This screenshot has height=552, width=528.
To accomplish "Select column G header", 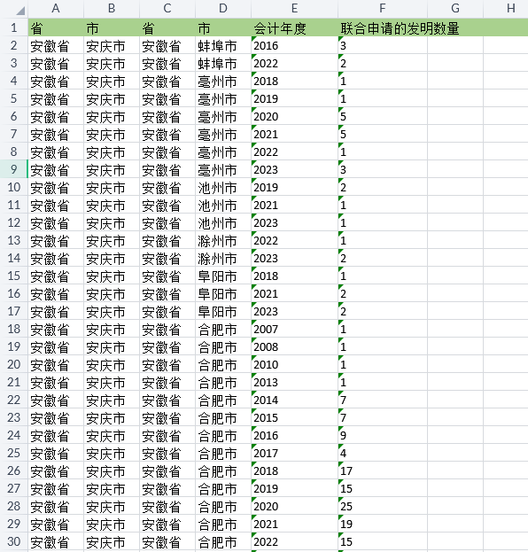I will point(455,9).
